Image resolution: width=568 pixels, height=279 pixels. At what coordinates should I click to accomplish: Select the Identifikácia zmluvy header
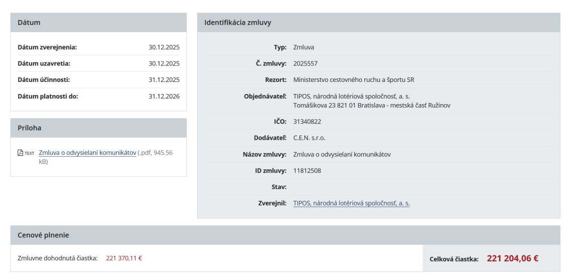(378, 23)
